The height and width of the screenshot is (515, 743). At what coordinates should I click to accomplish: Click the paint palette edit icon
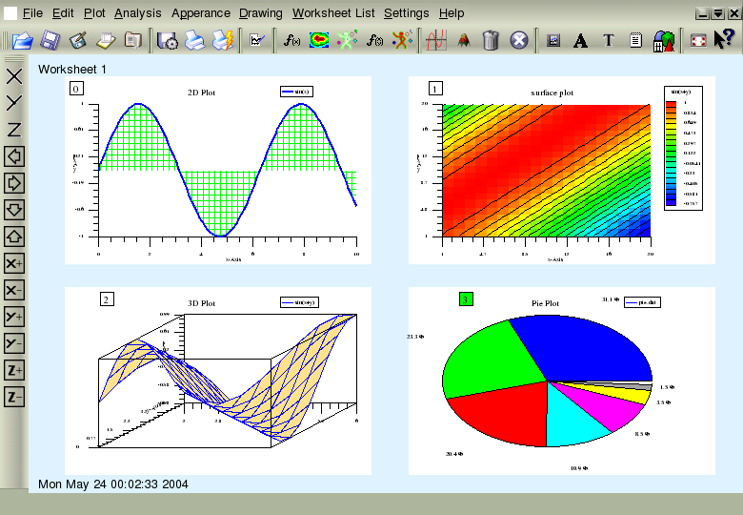pos(78,41)
